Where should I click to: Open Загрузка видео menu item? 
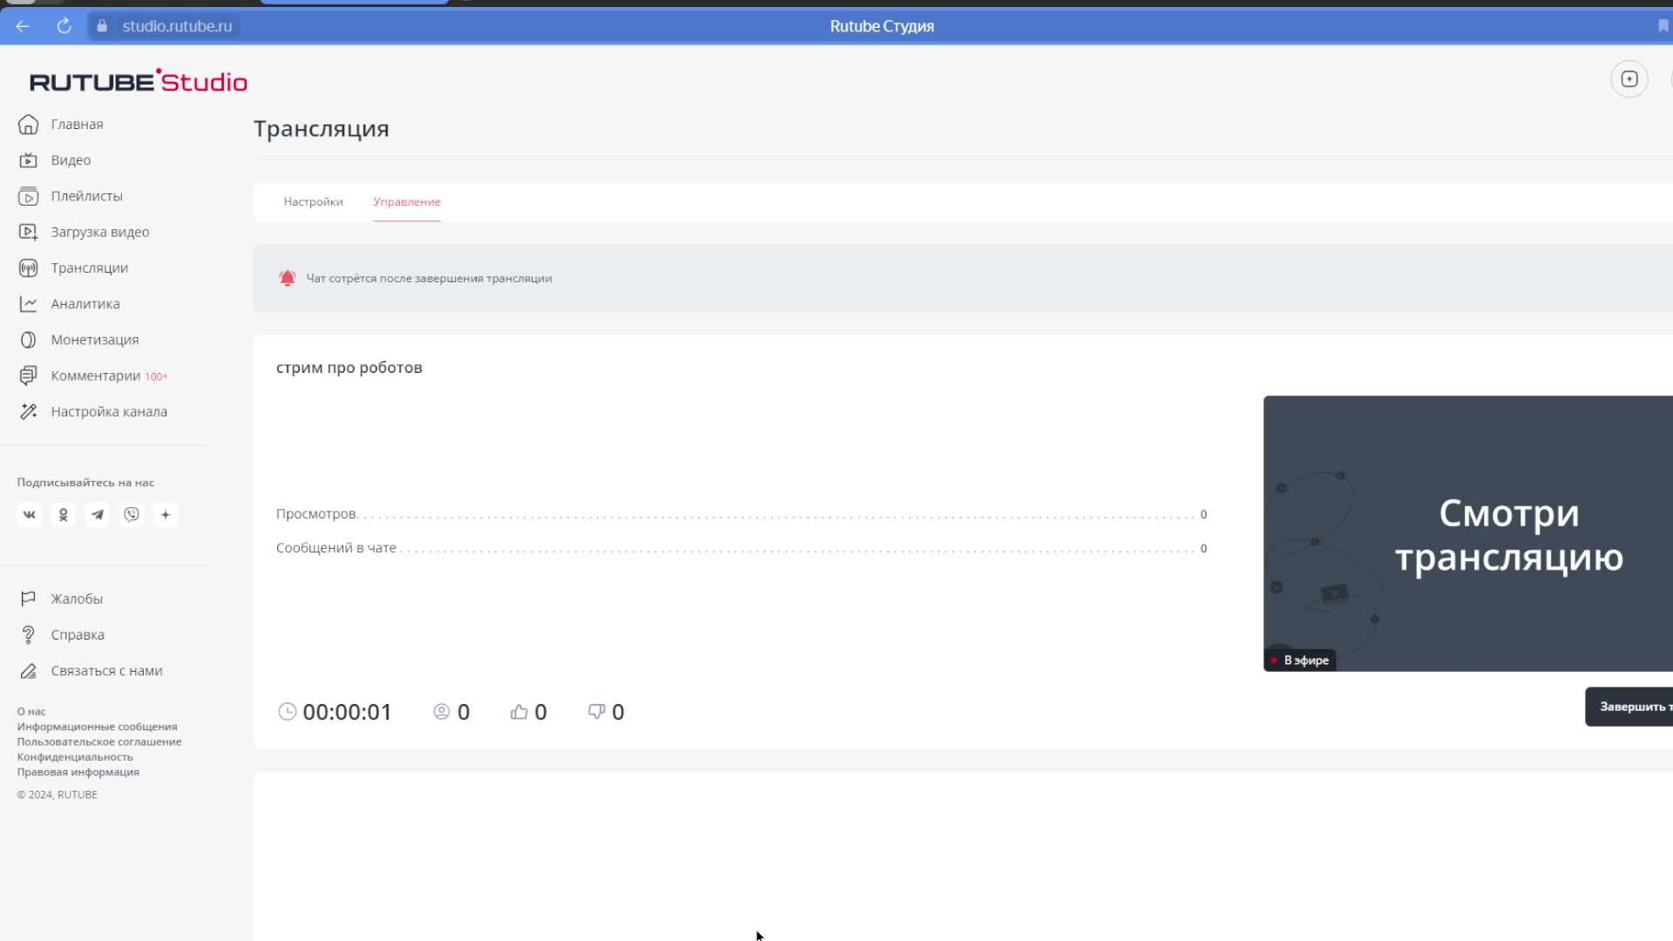pyautogui.click(x=100, y=232)
